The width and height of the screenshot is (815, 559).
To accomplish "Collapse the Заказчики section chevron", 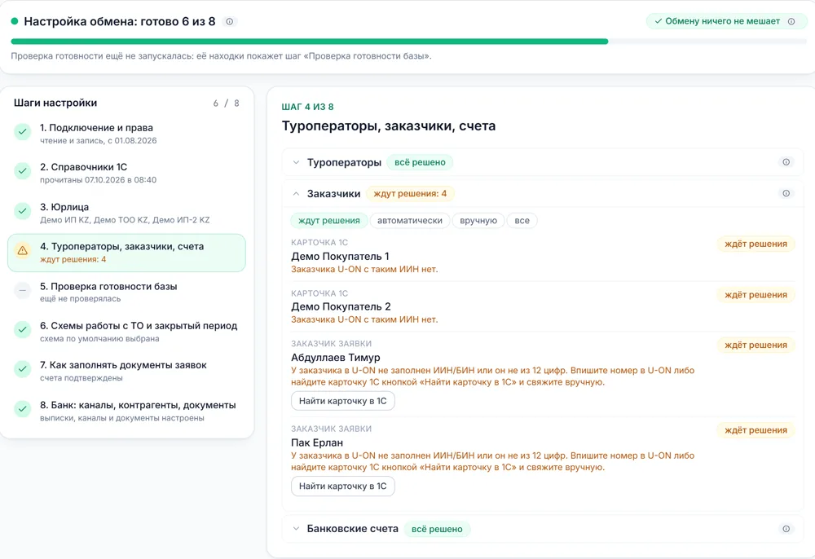I will [296, 194].
